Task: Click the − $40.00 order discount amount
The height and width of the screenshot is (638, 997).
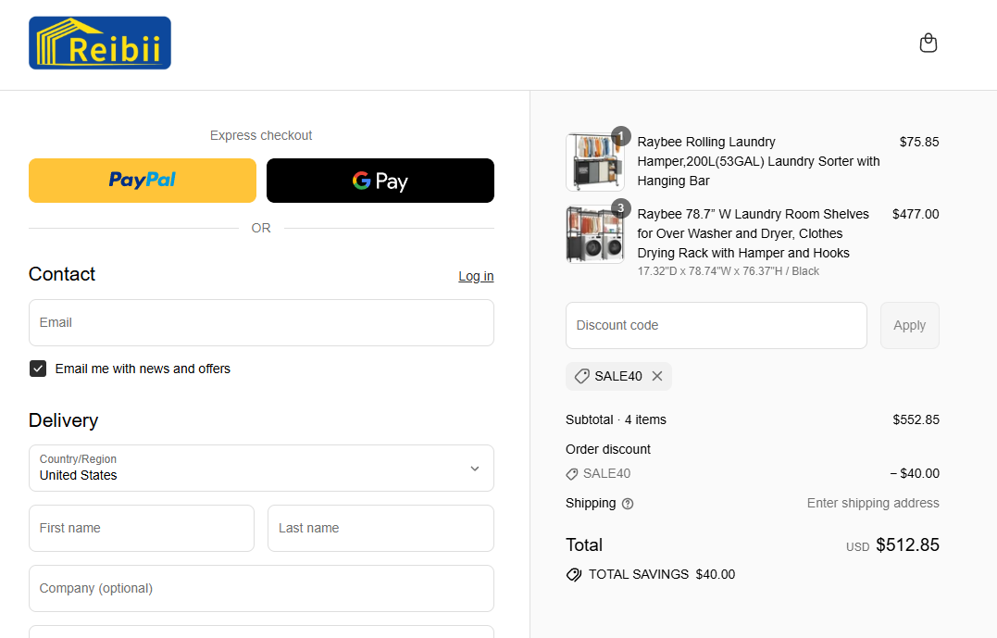Action: pos(915,473)
